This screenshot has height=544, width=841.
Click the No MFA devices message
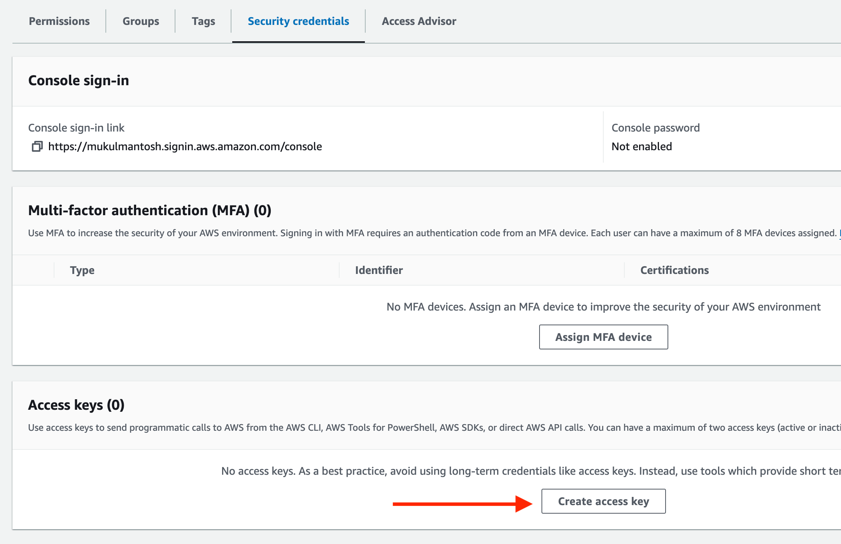603,307
